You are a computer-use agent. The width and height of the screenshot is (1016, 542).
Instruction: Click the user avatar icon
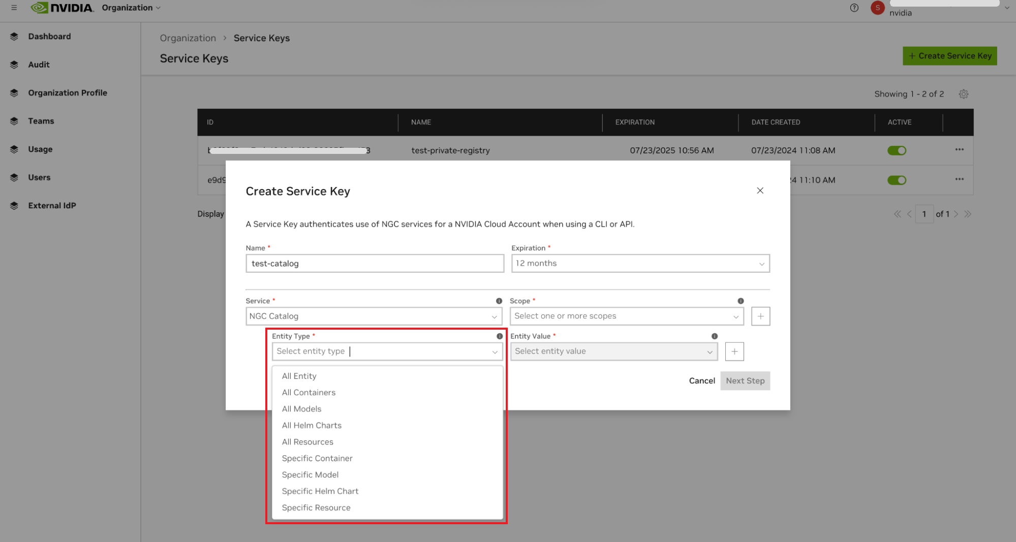[x=878, y=8]
